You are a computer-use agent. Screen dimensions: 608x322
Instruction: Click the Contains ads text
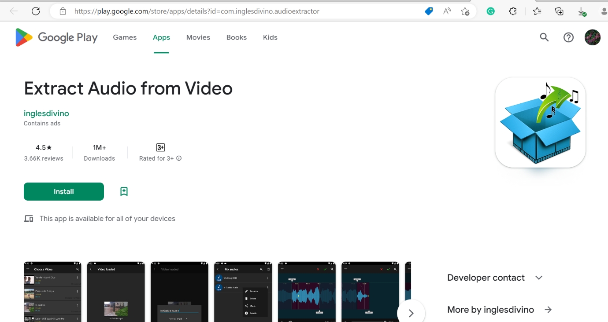coord(42,124)
